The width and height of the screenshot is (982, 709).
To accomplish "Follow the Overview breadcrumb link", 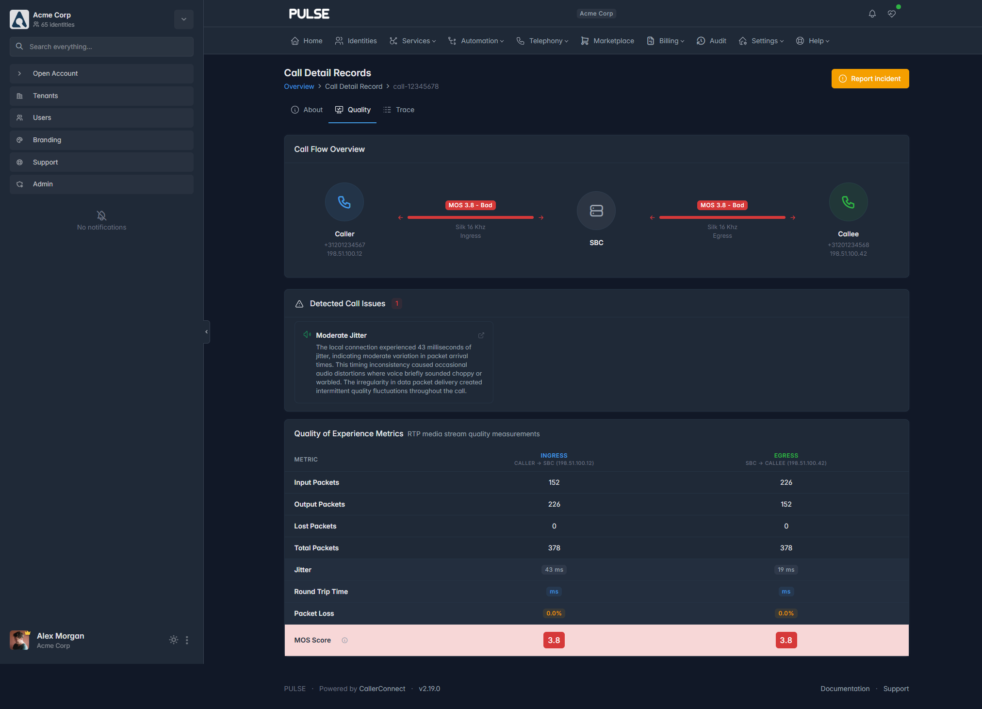I will (x=299, y=86).
